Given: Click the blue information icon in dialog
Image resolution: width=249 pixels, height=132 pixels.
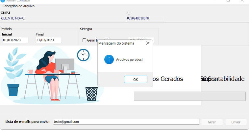Looking at the screenshot, I should pos(109,59).
